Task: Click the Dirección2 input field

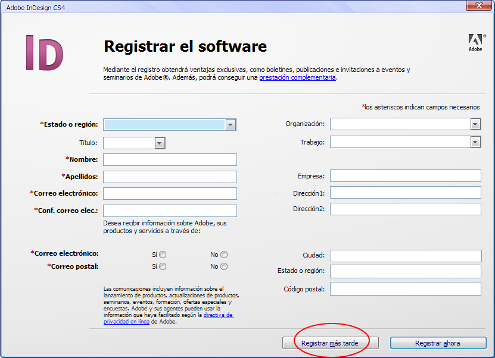Action: (406, 209)
